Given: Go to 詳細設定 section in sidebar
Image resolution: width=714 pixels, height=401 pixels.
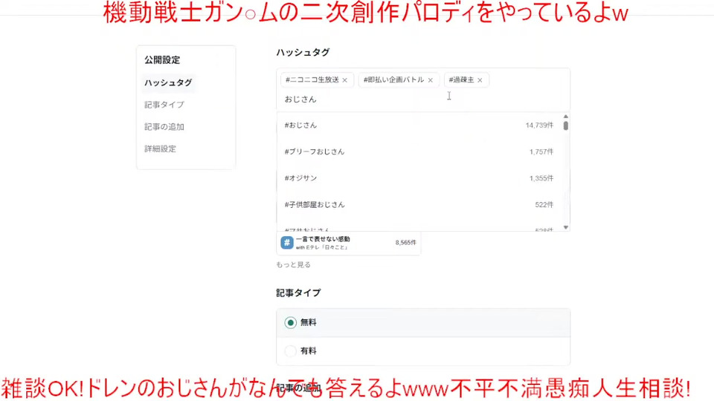Looking at the screenshot, I should click(x=161, y=149).
